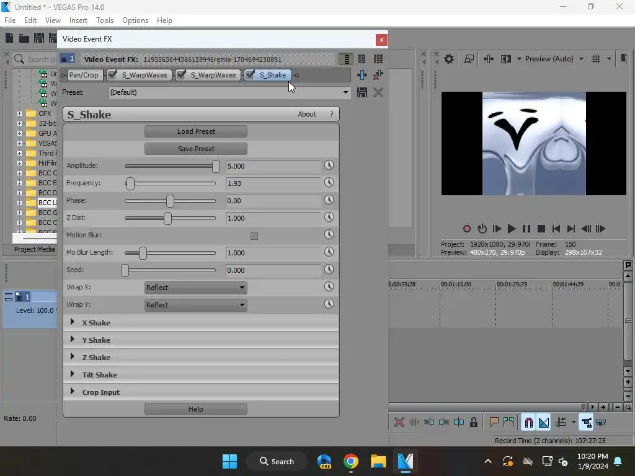This screenshot has width=635, height=476.
Task: Click the Phase slider handle
Action: [x=170, y=201]
